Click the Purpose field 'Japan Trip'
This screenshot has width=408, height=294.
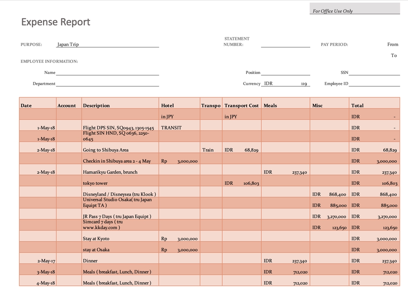point(108,44)
